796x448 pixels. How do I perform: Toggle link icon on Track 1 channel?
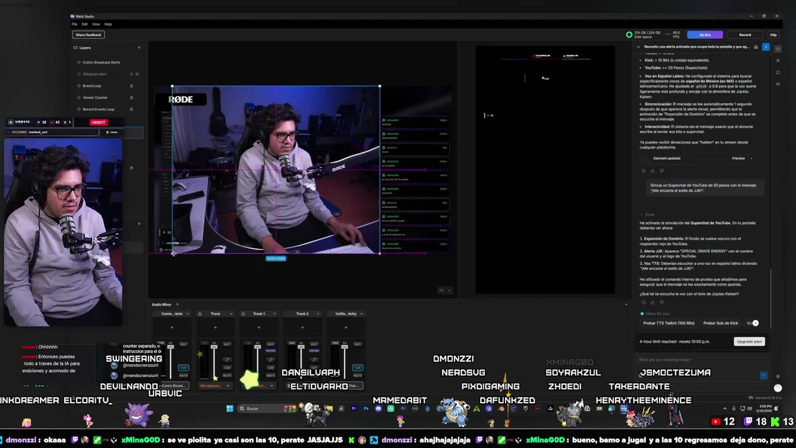(271, 360)
